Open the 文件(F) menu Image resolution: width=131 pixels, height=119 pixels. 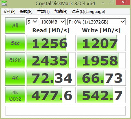click(9, 12)
